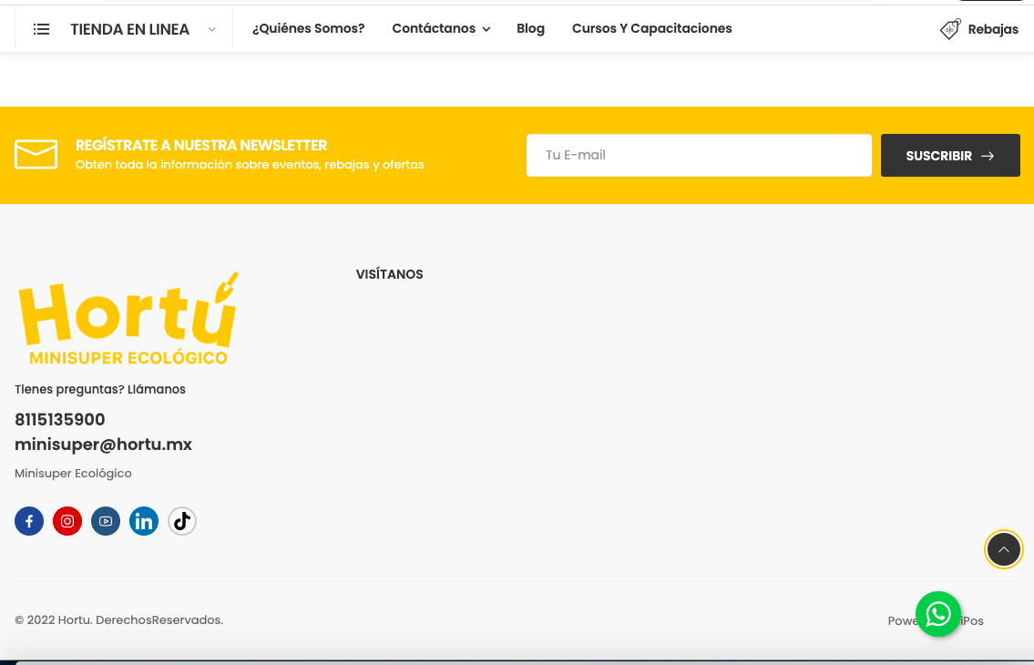
Task: Open Cursos Y Capacitaciones page
Action: (651, 28)
